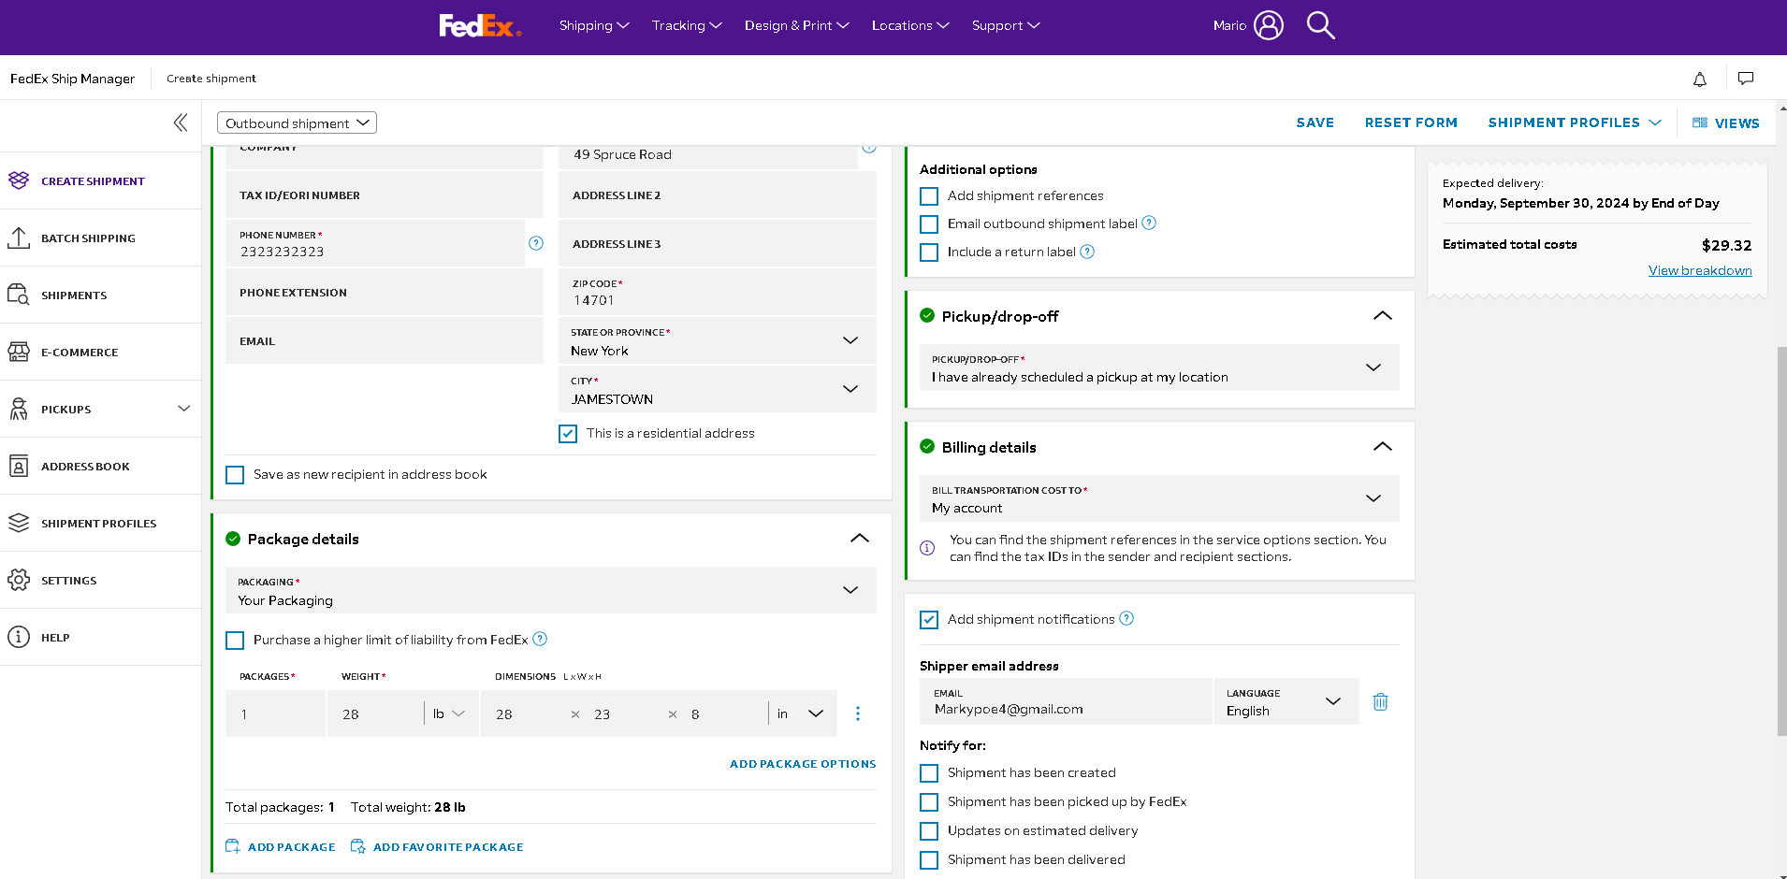Click the package Weight input field
The width and height of the screenshot is (1787, 879).
point(376,713)
